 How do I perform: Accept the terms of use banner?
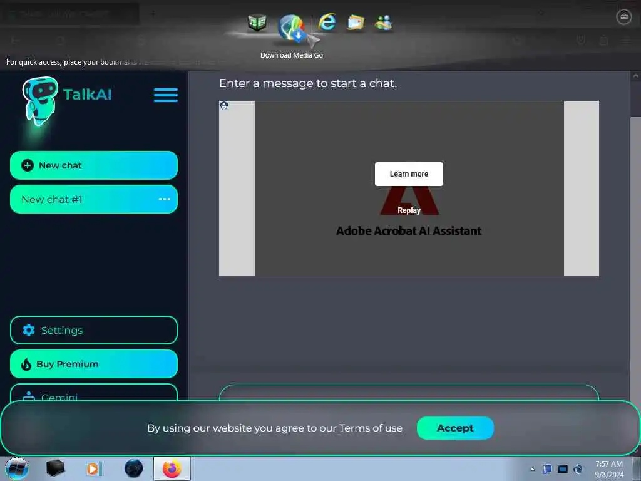(456, 428)
